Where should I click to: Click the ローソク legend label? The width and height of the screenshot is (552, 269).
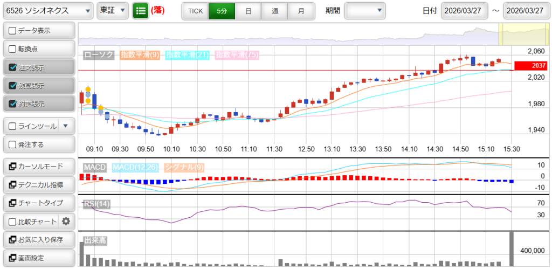pyautogui.click(x=99, y=54)
